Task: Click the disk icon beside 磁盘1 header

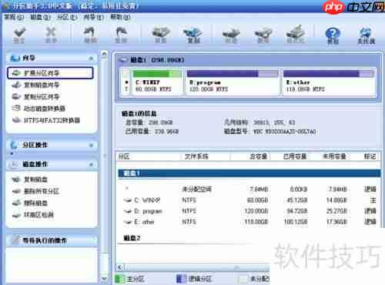Action: pos(123,60)
